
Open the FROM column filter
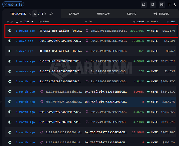(x=41, y=22)
